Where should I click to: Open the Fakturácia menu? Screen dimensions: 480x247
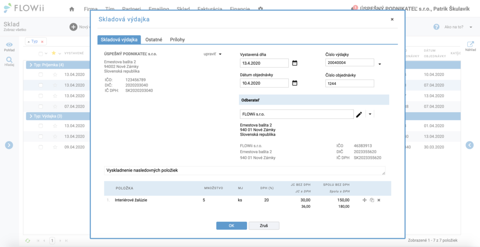(210, 9)
